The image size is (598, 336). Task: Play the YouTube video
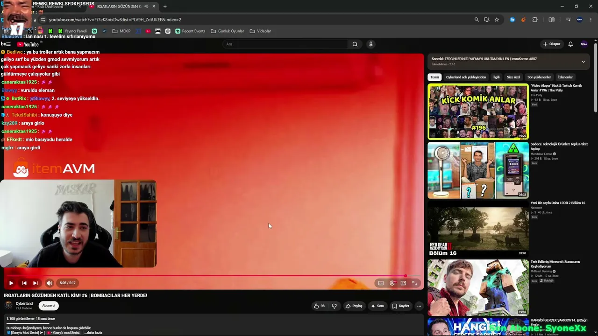11,283
